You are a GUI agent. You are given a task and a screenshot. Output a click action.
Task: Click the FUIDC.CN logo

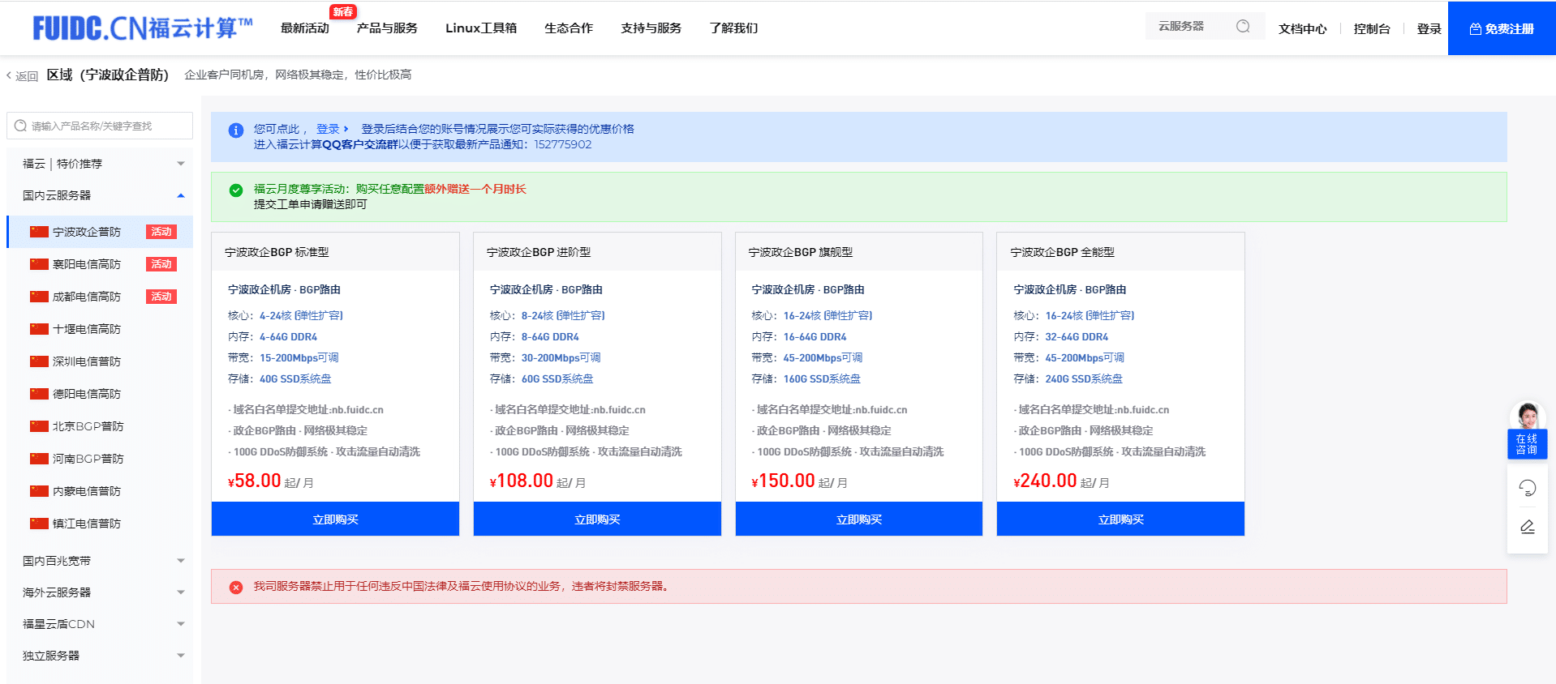coord(142,28)
